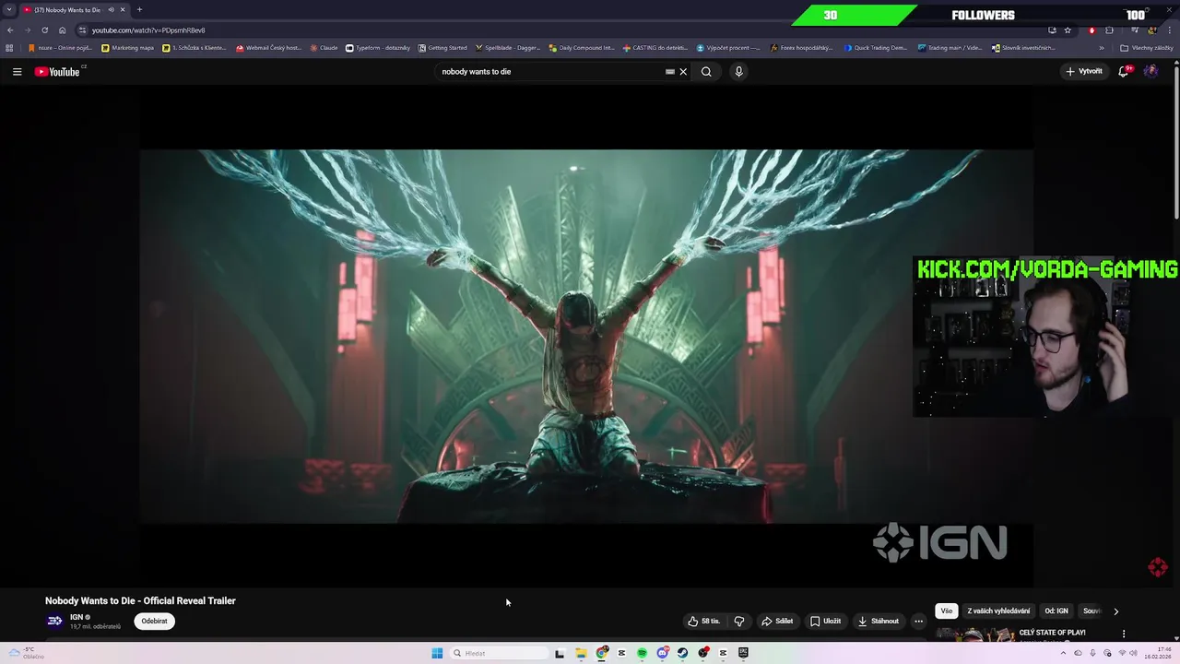The image size is (1180, 664).
Task: Open Daily Compound Int... bookmark
Action: [x=581, y=48]
